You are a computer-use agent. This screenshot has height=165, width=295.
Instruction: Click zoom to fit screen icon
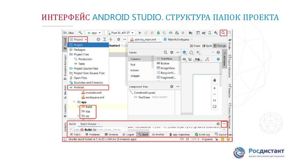coord(214,106)
